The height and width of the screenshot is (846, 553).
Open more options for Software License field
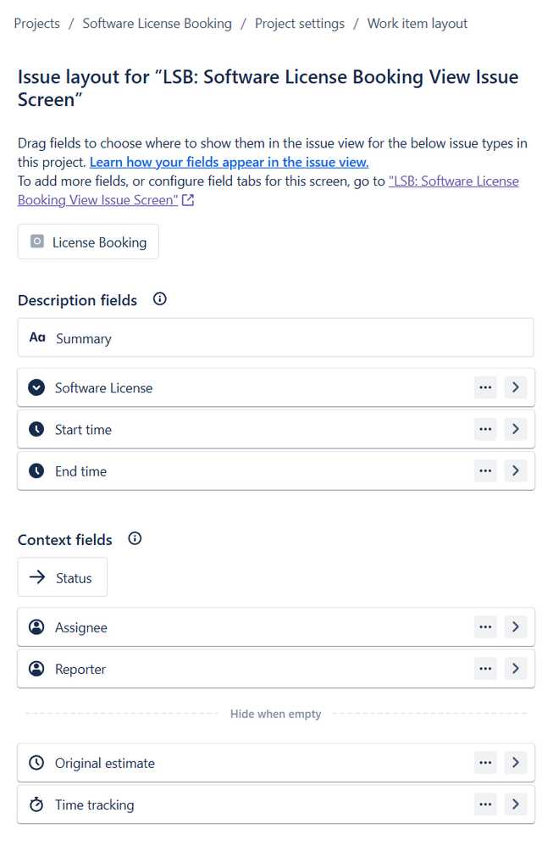(x=485, y=387)
